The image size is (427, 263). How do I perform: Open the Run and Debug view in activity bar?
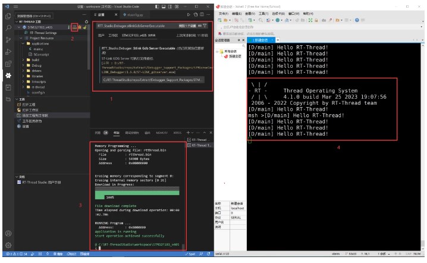click(8, 52)
